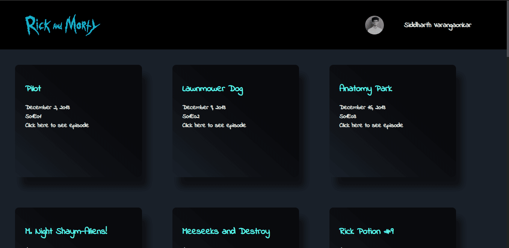The width and height of the screenshot is (509, 248).
Task: Open the user profile avatar
Action: click(374, 25)
